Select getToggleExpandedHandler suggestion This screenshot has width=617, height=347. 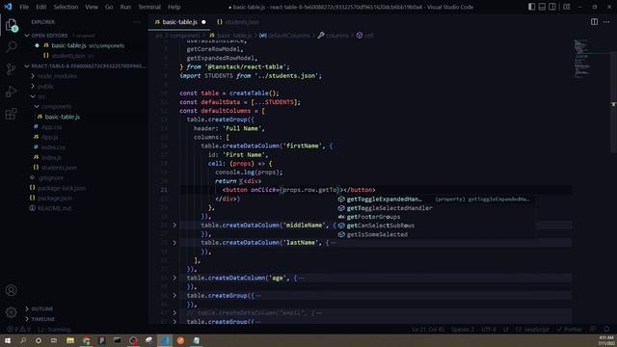click(435, 200)
